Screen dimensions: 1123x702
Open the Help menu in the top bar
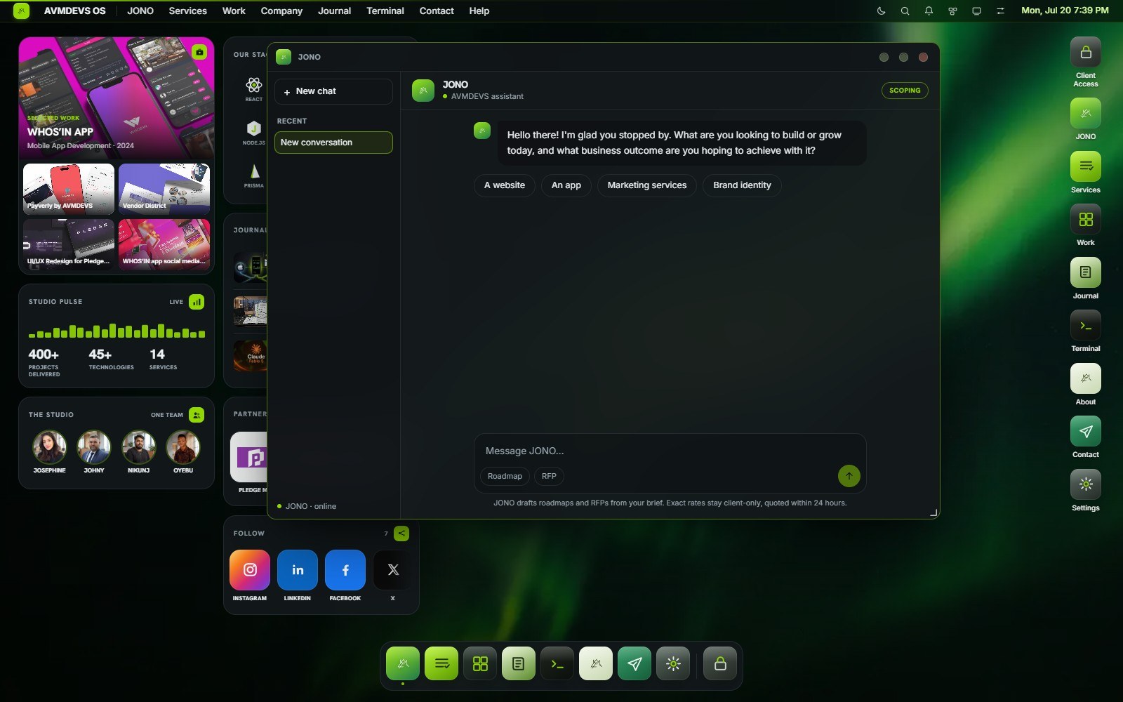point(479,11)
